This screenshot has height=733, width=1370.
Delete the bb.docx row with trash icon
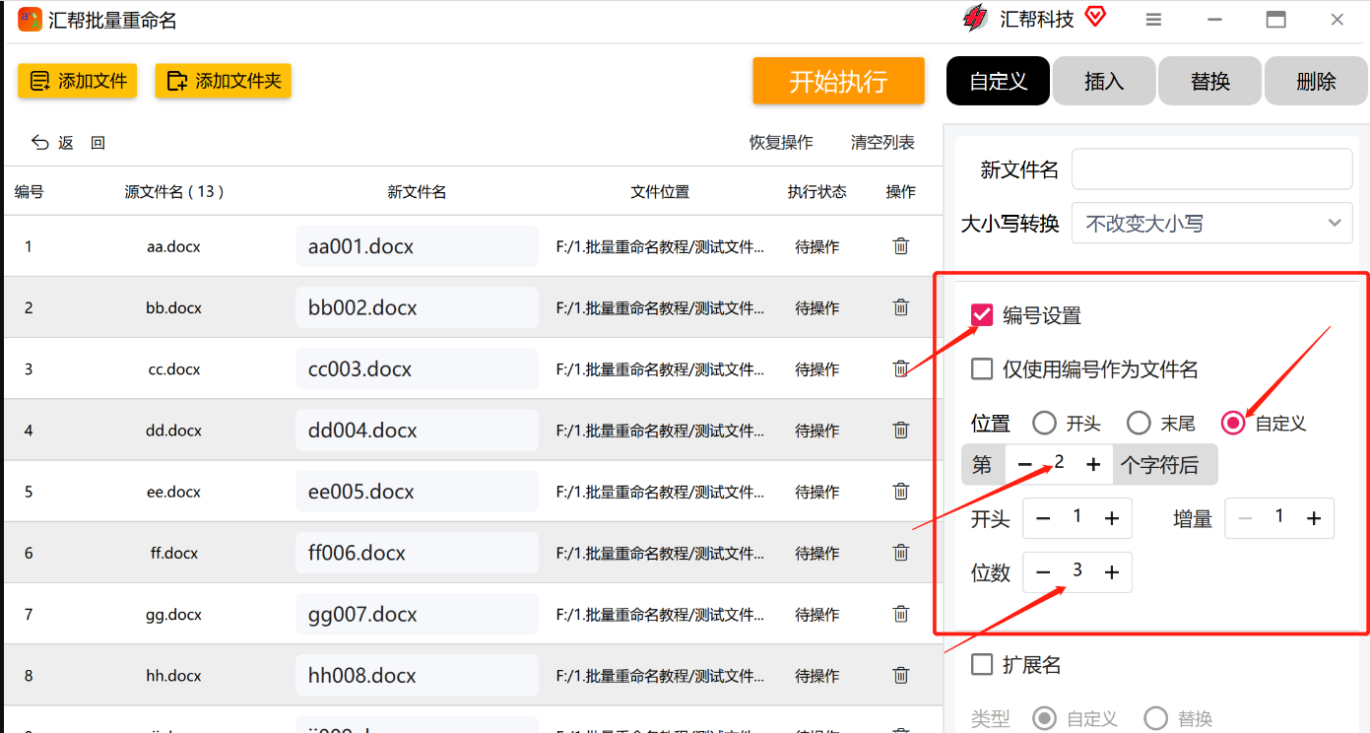[900, 307]
